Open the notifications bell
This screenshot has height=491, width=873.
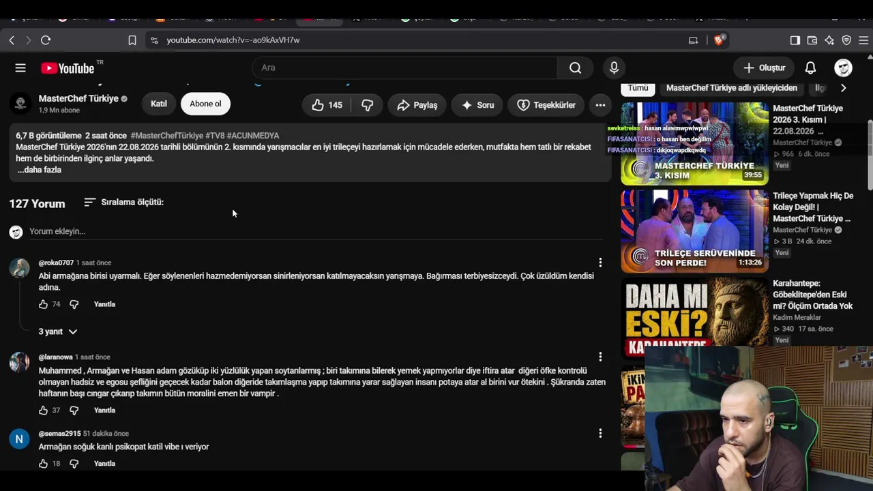[810, 68]
